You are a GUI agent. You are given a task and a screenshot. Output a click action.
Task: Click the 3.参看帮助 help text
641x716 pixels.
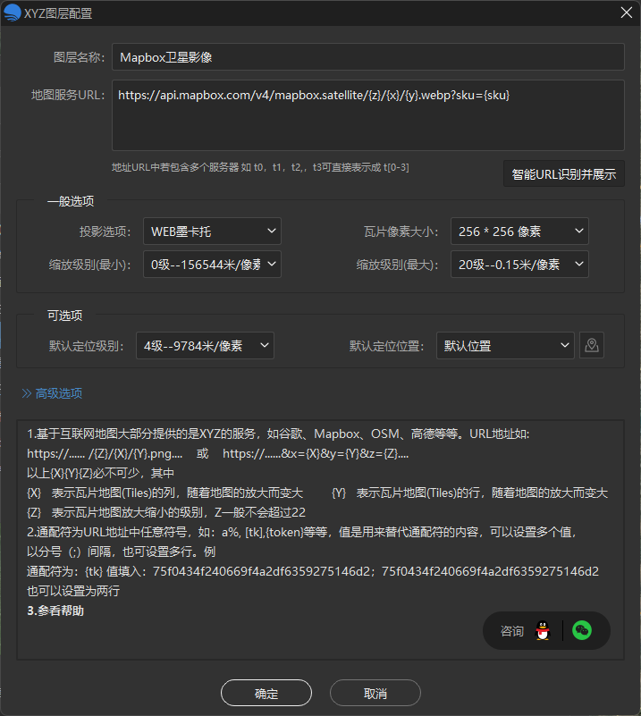pos(55,611)
